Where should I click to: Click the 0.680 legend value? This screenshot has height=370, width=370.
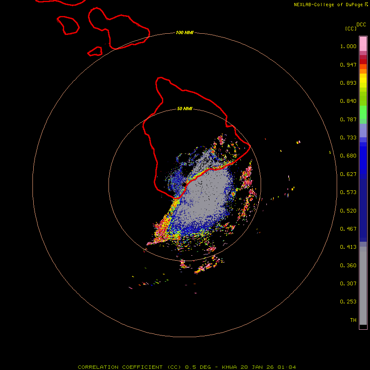pyautogui.click(x=348, y=156)
